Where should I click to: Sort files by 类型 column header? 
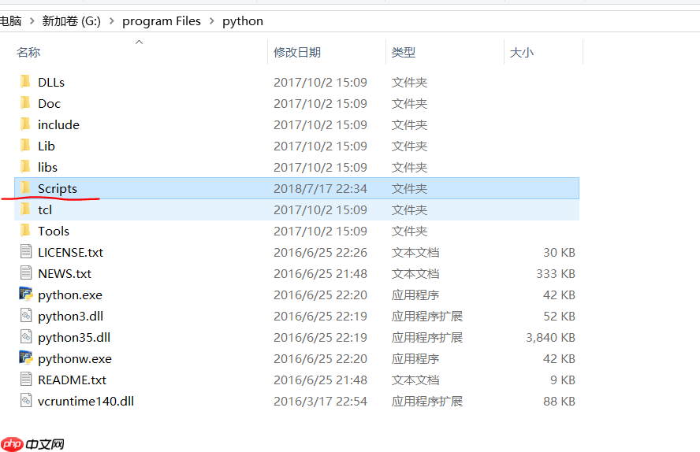click(x=404, y=53)
